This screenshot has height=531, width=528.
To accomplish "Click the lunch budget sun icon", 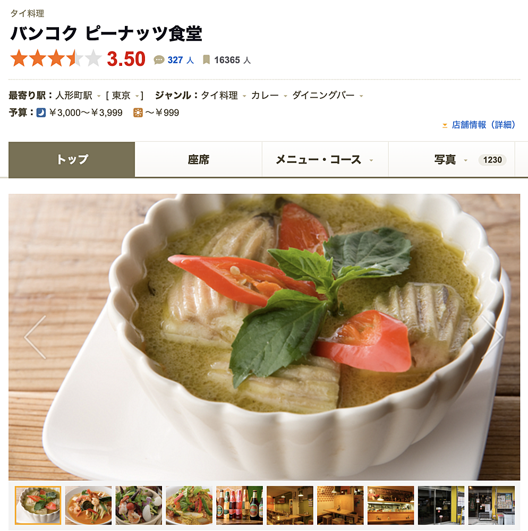I will (x=138, y=113).
